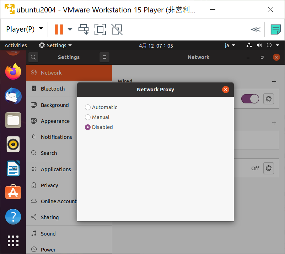Viewport: 285px width, 254px height.
Task: Open Ubuntu Software from the dock
Action: coord(13,193)
